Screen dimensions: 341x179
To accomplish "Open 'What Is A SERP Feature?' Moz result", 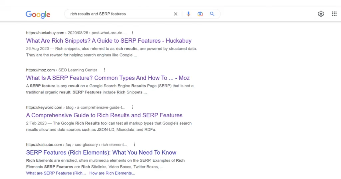I will click(108, 78).
